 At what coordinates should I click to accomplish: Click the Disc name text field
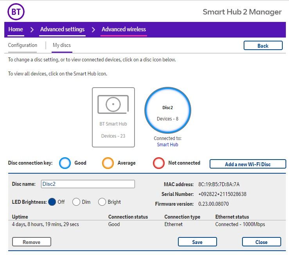pyautogui.click(x=88, y=184)
